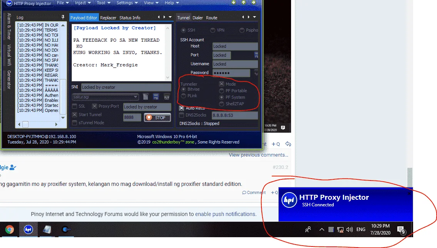Viewport: 437px width, 248px height.
Task: Select the PLink tunnelier option
Action: point(183,96)
